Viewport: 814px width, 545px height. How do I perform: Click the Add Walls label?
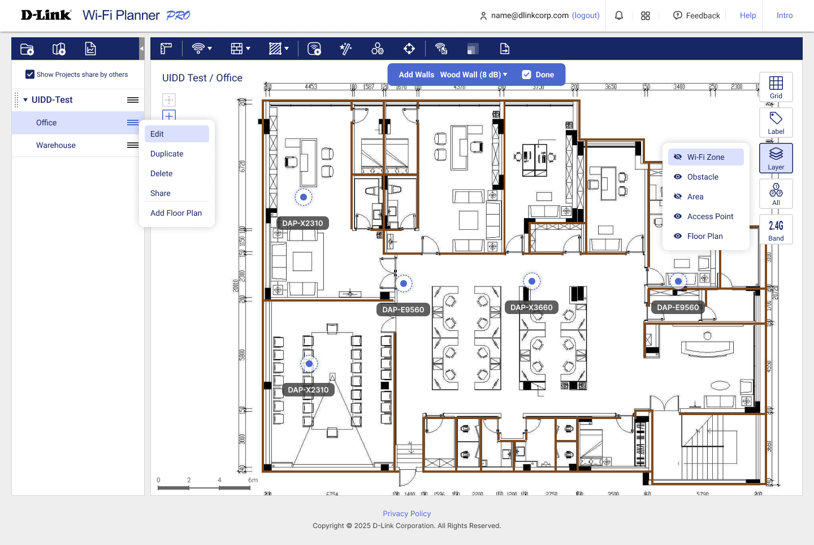point(417,75)
